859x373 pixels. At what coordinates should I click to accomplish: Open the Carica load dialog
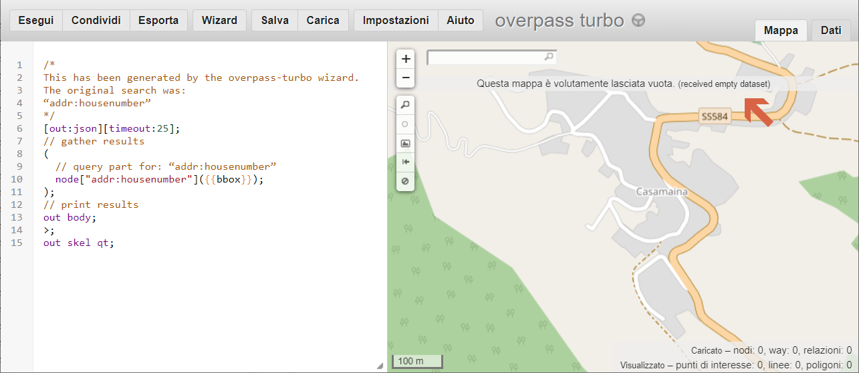point(323,20)
